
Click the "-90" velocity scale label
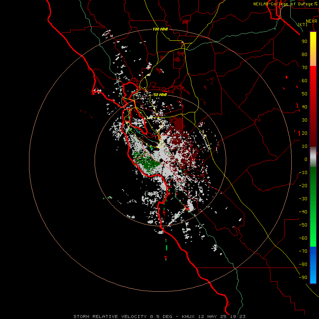303,278
